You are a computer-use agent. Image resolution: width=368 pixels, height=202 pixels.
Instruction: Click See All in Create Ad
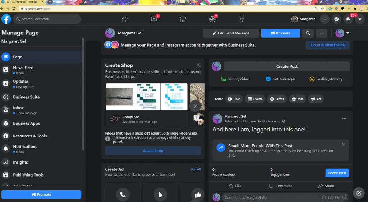pyautogui.click(x=195, y=169)
